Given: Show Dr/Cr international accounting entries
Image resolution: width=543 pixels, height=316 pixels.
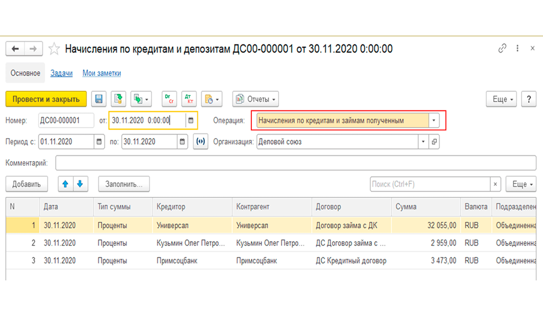Looking at the screenshot, I should coord(169,99).
